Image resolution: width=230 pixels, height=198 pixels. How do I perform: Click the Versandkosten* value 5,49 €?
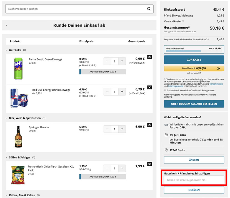(220, 21)
